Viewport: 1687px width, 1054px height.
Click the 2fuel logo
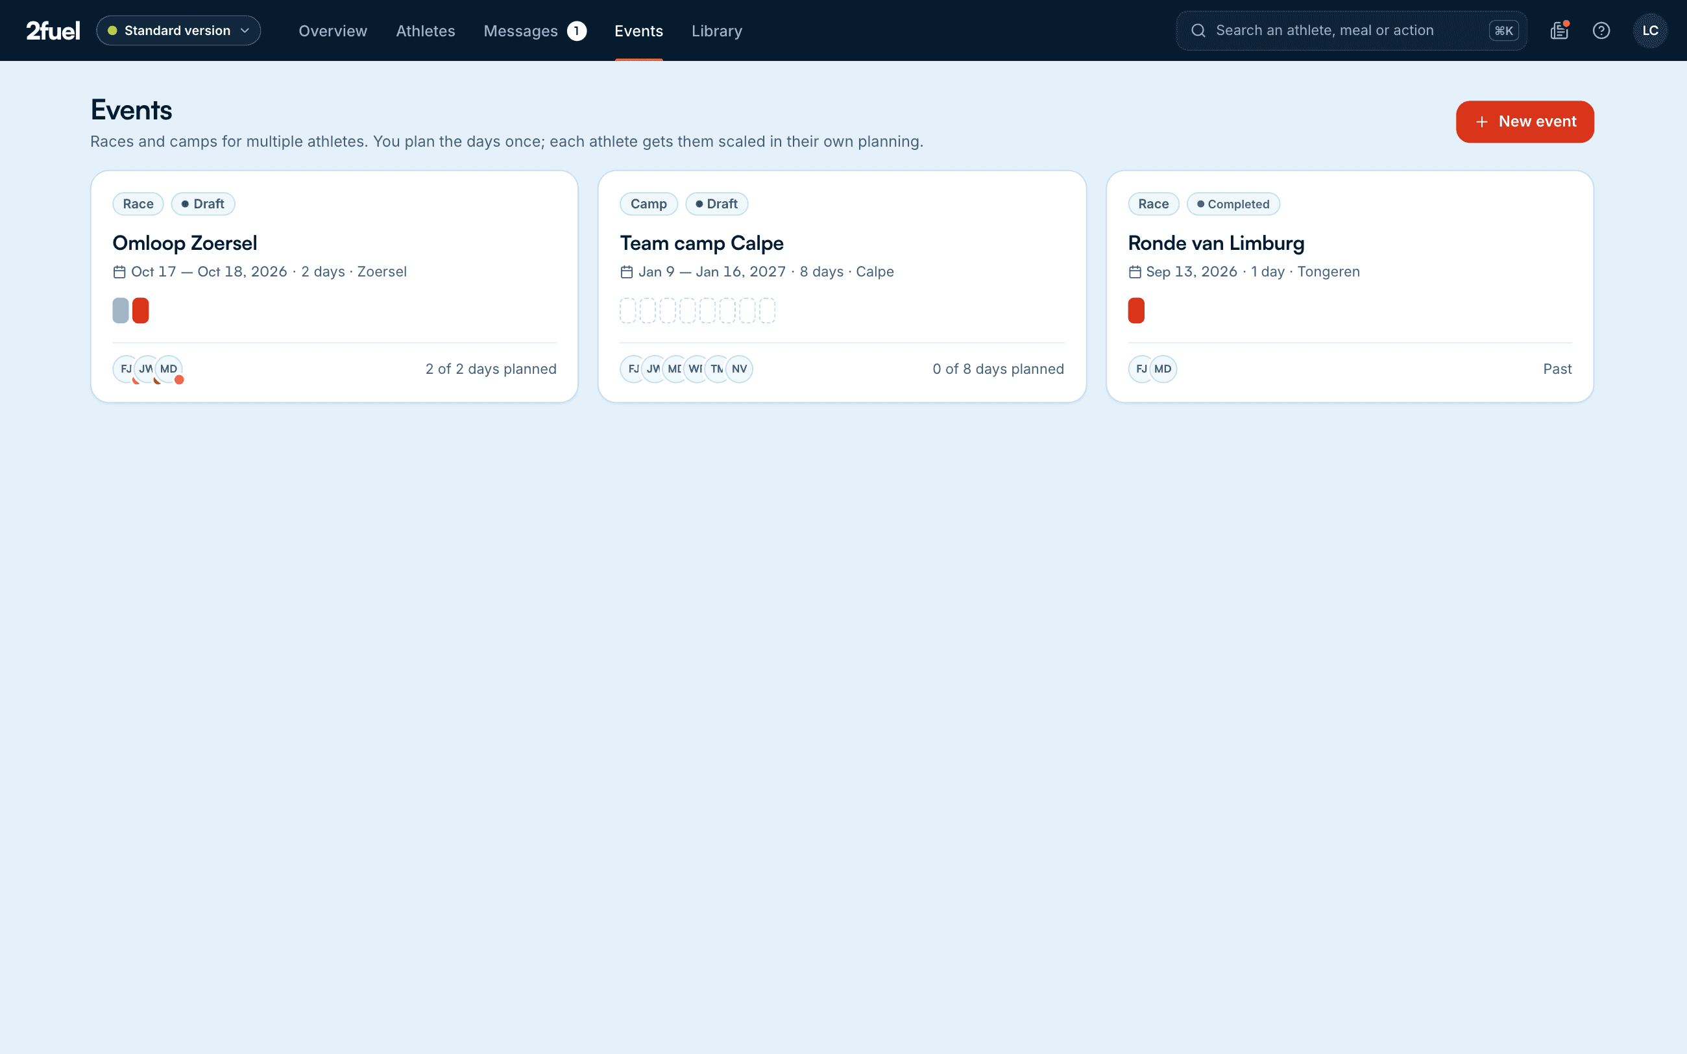click(53, 31)
